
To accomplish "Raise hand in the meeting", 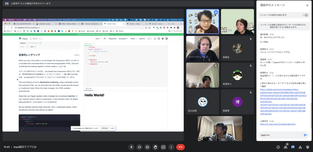I will pyautogui.click(x=155, y=147).
